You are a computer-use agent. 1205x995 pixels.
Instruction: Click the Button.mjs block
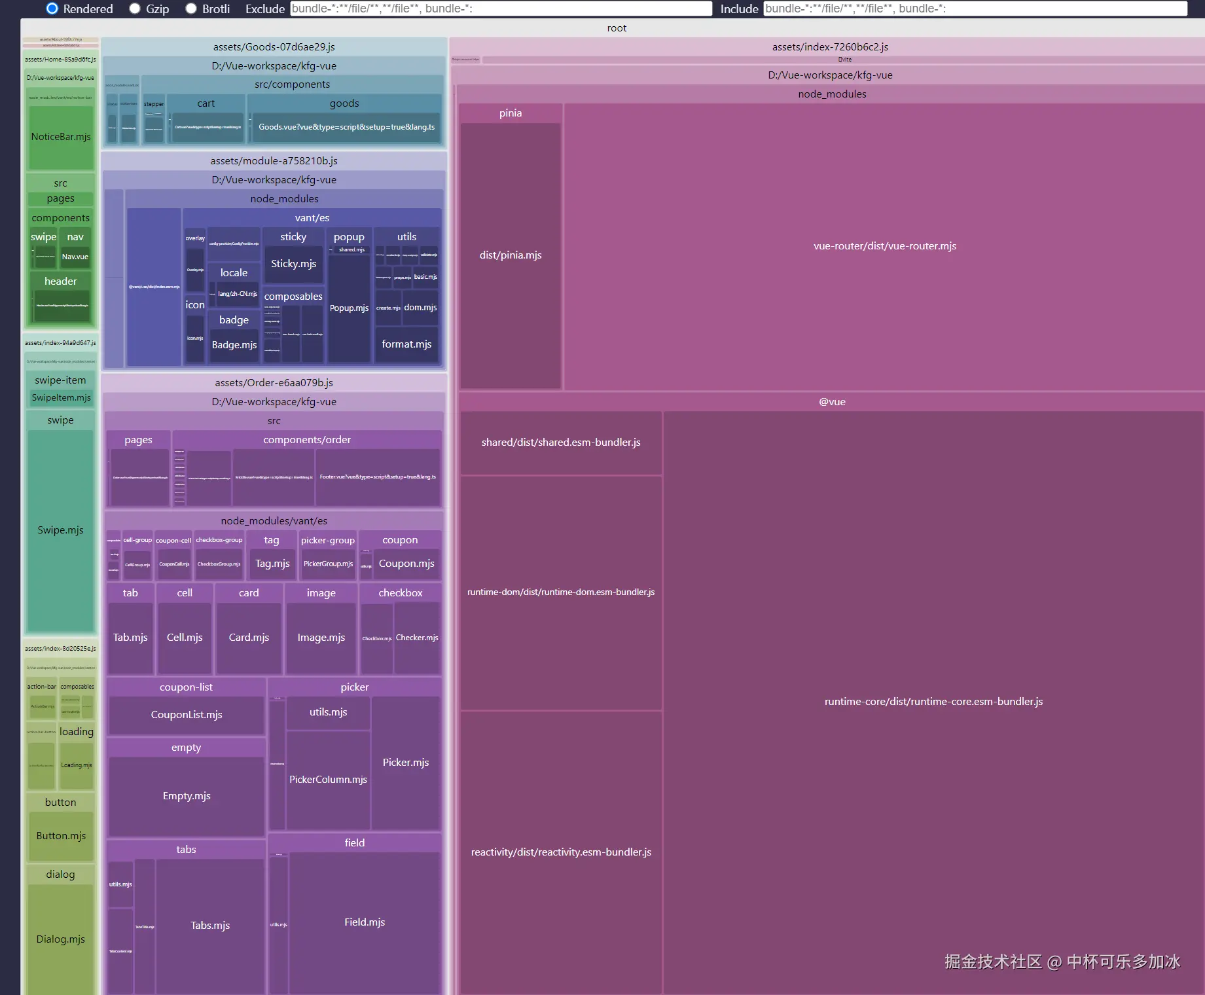point(61,836)
